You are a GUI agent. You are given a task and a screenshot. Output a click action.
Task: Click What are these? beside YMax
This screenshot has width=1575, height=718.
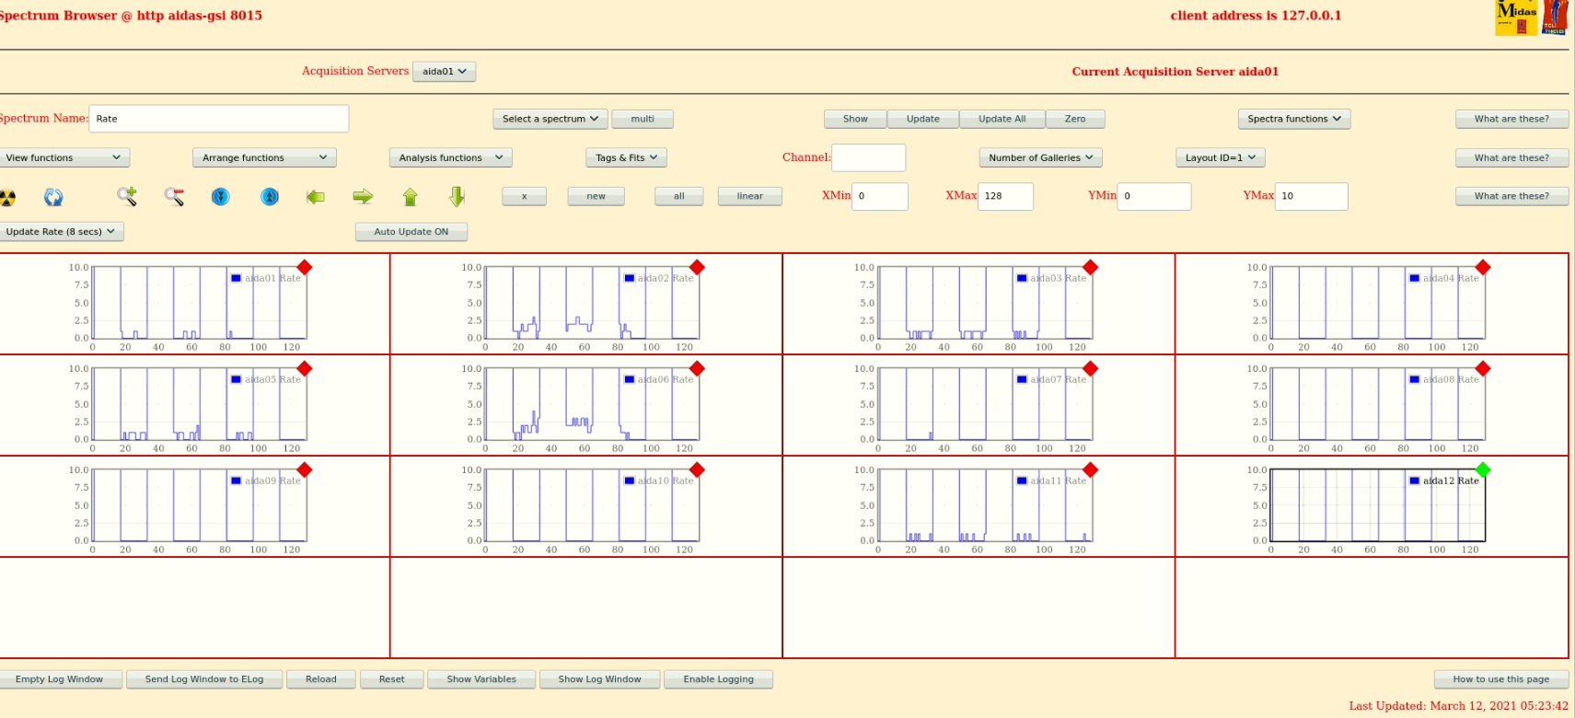pyautogui.click(x=1511, y=196)
